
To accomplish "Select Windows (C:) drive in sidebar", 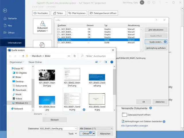I will coord(22,103).
